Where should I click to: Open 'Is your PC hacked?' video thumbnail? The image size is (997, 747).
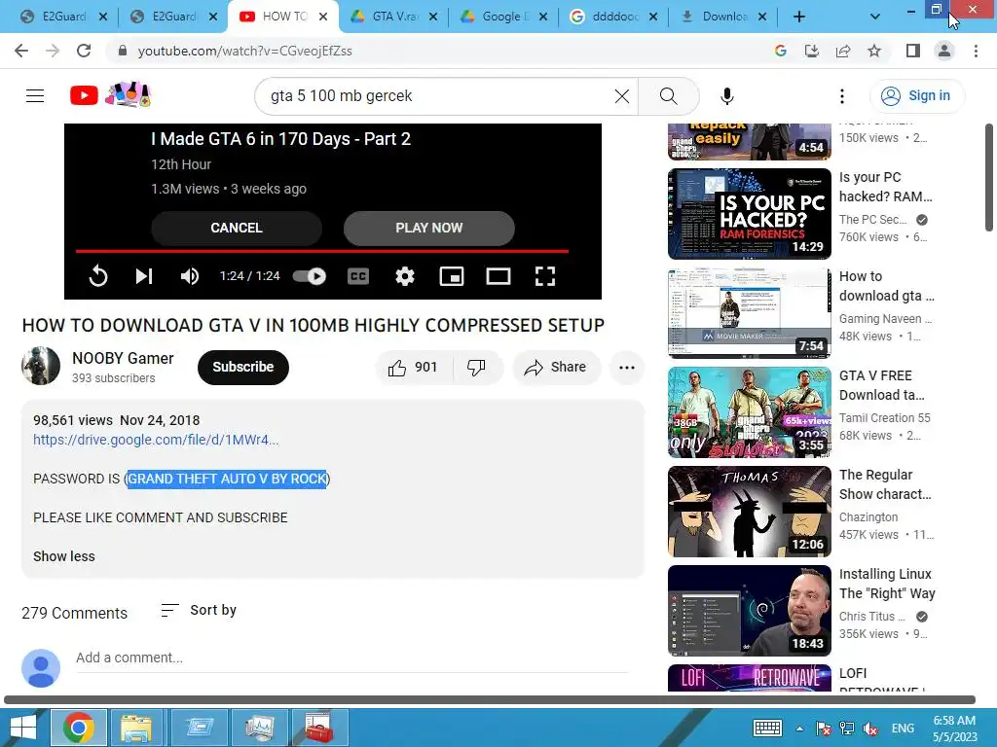tap(750, 213)
